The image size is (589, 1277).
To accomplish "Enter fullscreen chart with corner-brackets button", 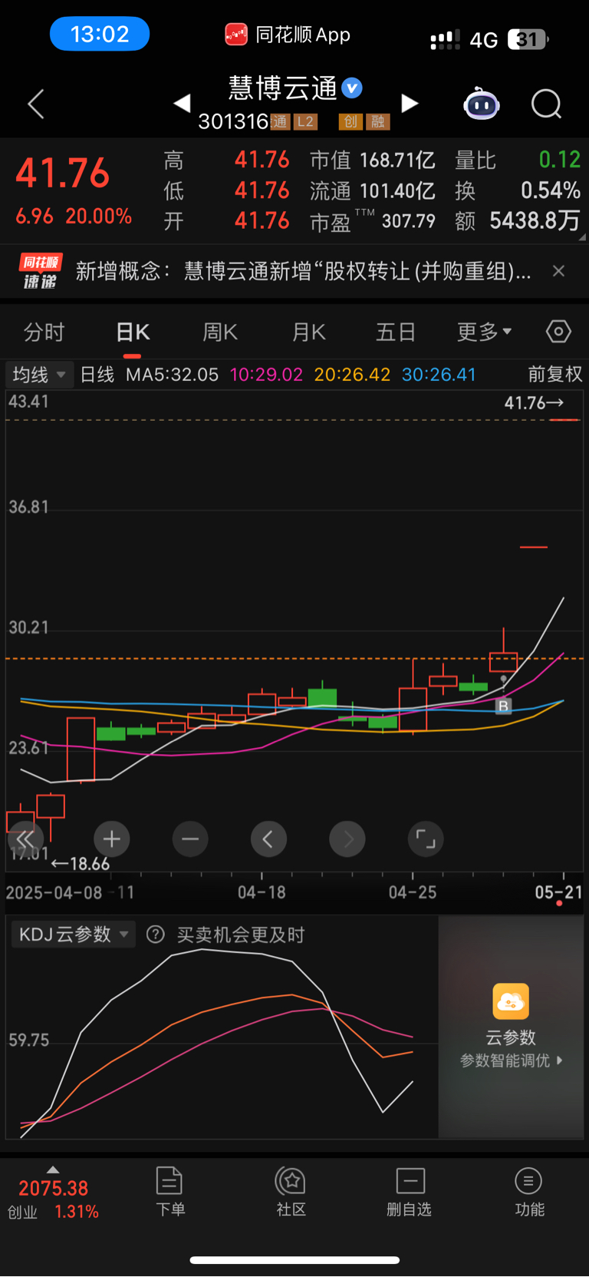I will 426,839.
